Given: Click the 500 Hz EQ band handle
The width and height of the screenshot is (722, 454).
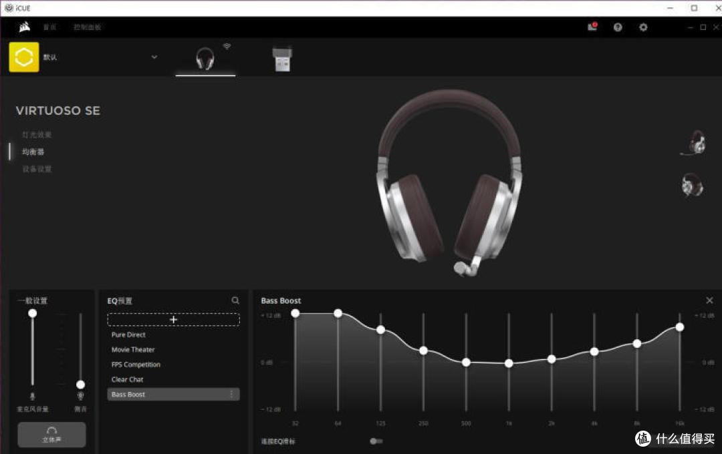Looking at the screenshot, I should click(466, 363).
